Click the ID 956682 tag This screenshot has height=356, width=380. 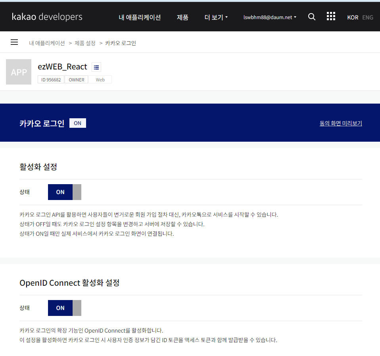(51, 79)
